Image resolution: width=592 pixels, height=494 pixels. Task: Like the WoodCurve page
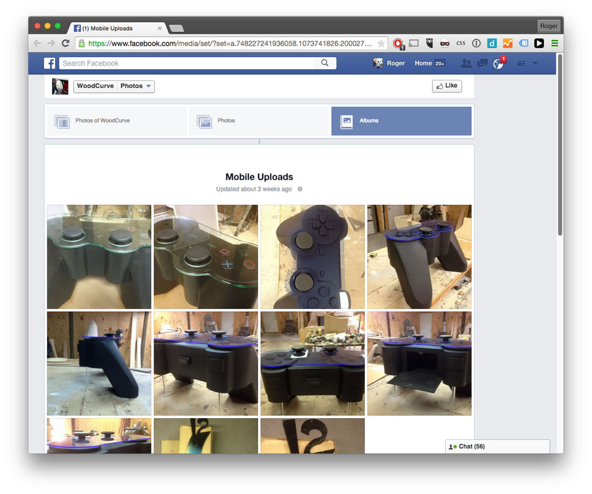[x=447, y=86]
